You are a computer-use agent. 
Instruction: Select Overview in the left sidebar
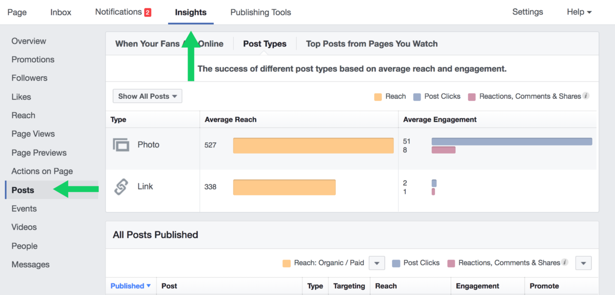[x=29, y=41]
